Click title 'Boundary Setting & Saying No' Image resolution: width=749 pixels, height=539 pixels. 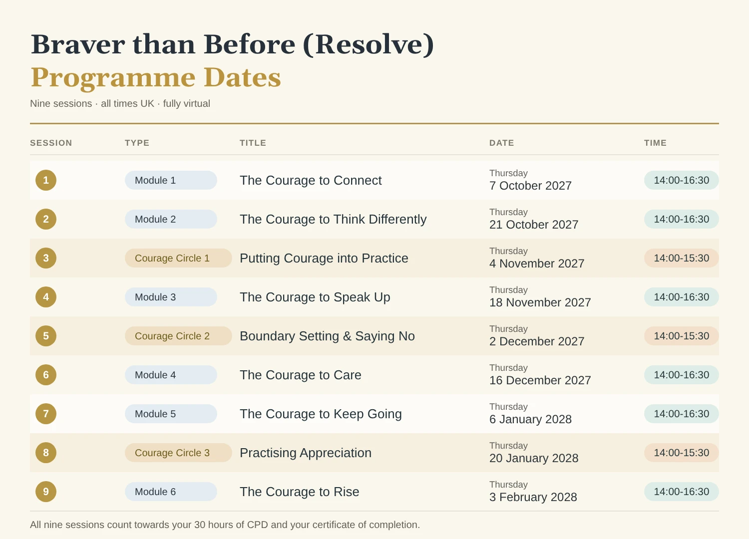pos(327,336)
